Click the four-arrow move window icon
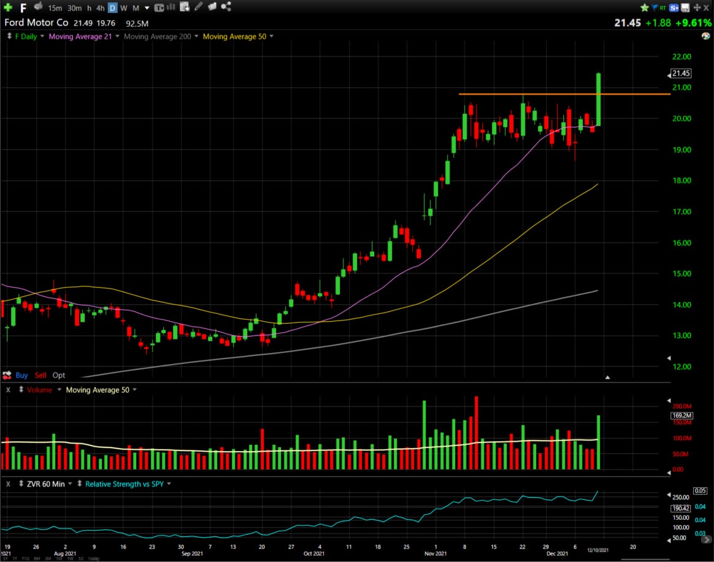 697,8
